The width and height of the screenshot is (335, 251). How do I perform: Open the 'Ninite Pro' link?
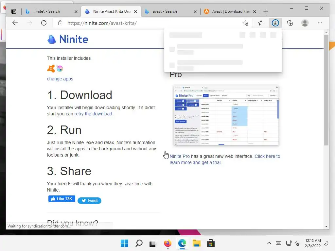[180, 156]
